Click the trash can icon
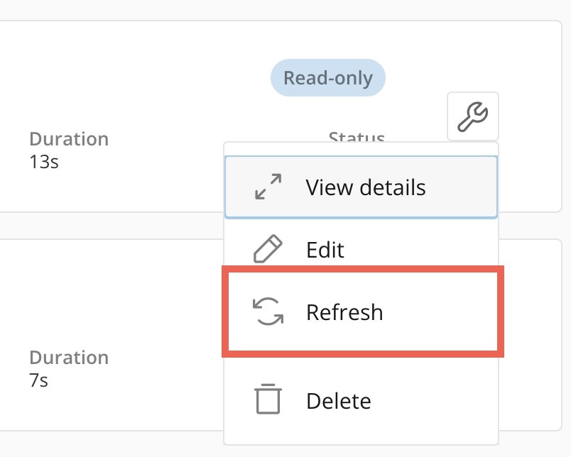This screenshot has height=457, width=571. pos(268,400)
